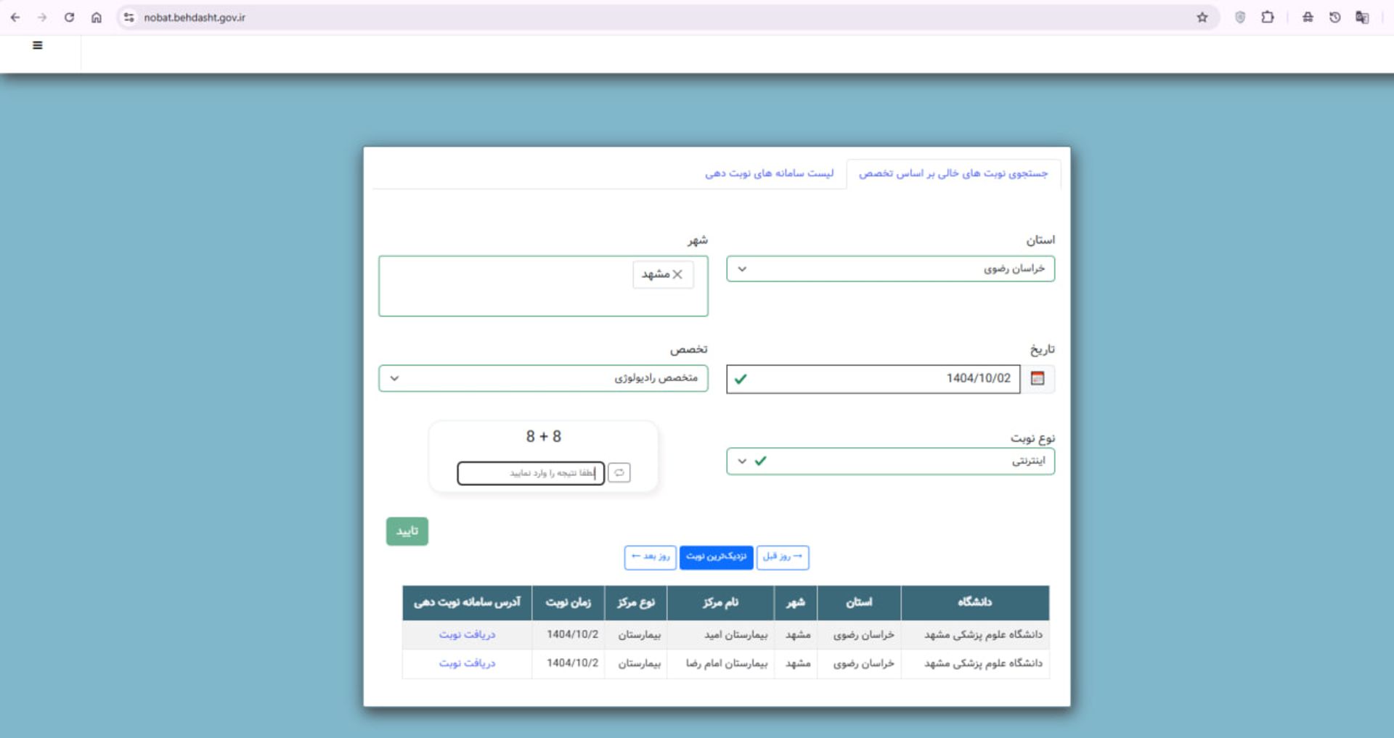Click the calendar icon on the تاریخ field
This screenshot has width=1394, height=738.
(1038, 378)
